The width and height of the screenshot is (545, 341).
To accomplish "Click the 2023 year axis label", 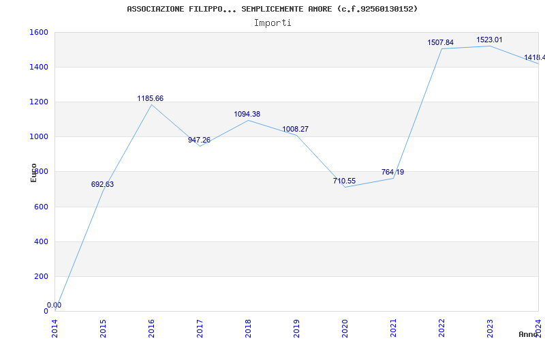I will coord(490,328).
